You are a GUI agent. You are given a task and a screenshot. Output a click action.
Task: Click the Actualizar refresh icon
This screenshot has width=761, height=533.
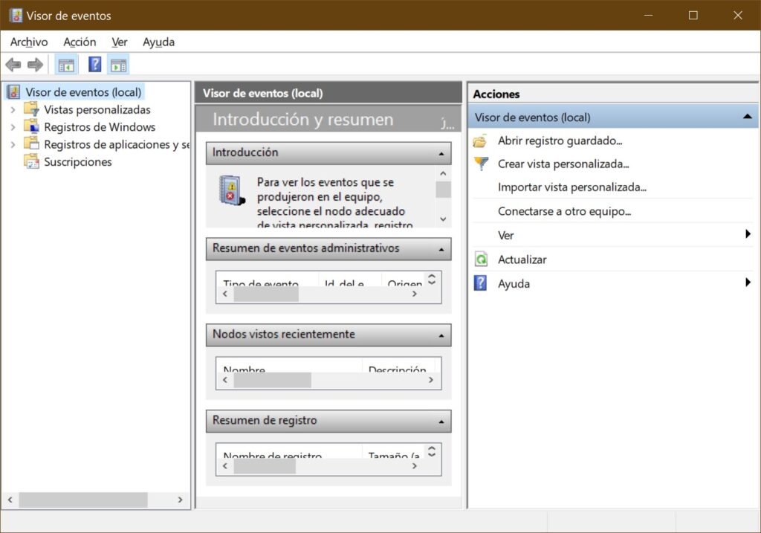[x=479, y=259]
